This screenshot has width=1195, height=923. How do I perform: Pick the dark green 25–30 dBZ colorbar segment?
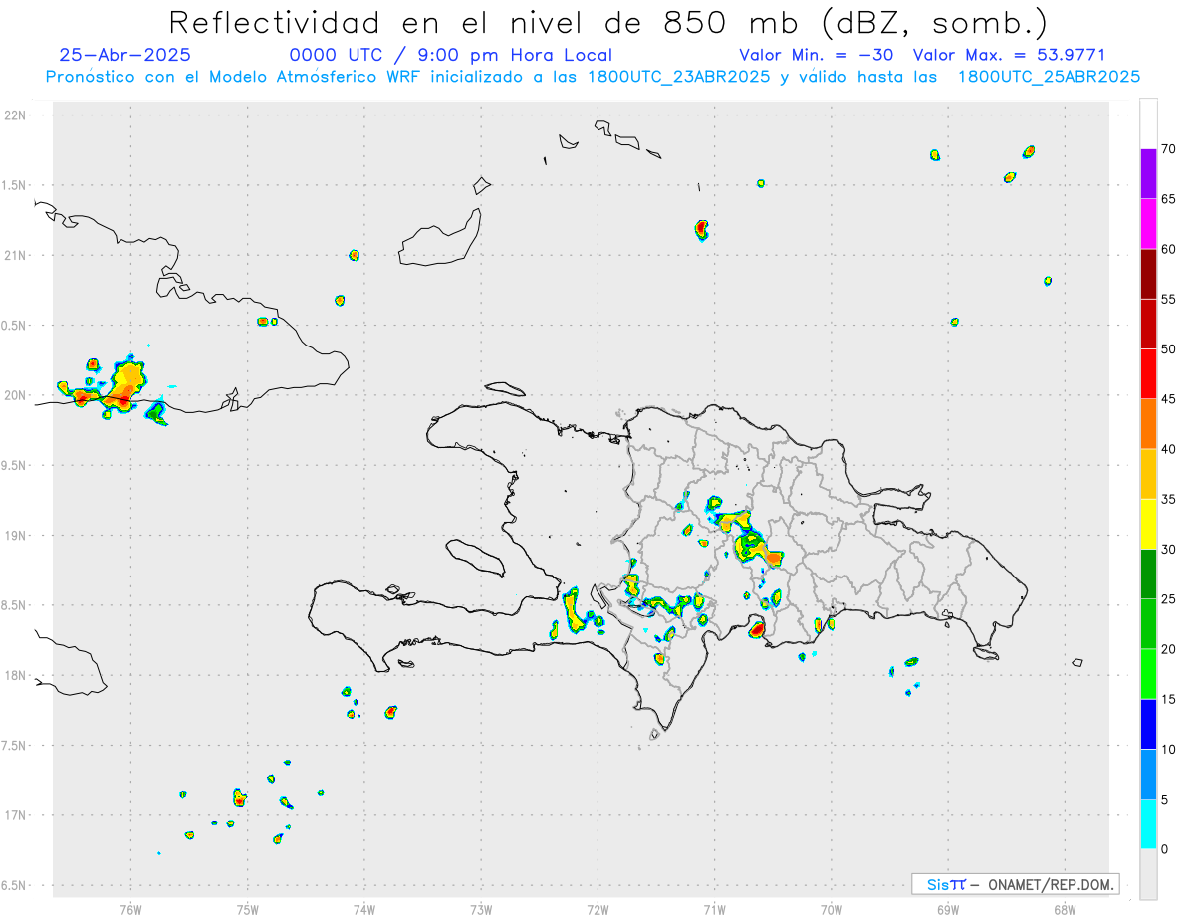pos(1148,575)
